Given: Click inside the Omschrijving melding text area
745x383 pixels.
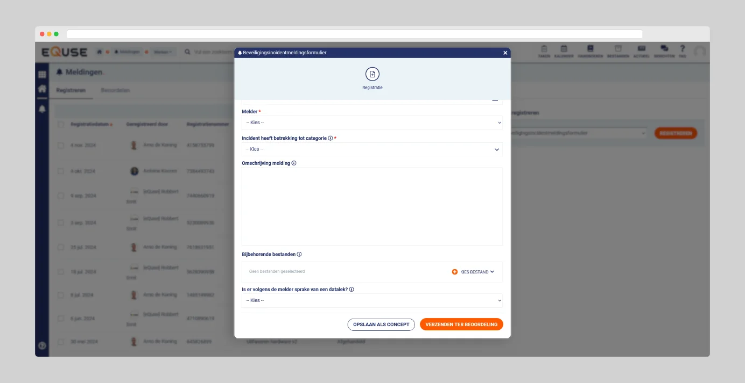Looking at the screenshot, I should tap(372, 206).
